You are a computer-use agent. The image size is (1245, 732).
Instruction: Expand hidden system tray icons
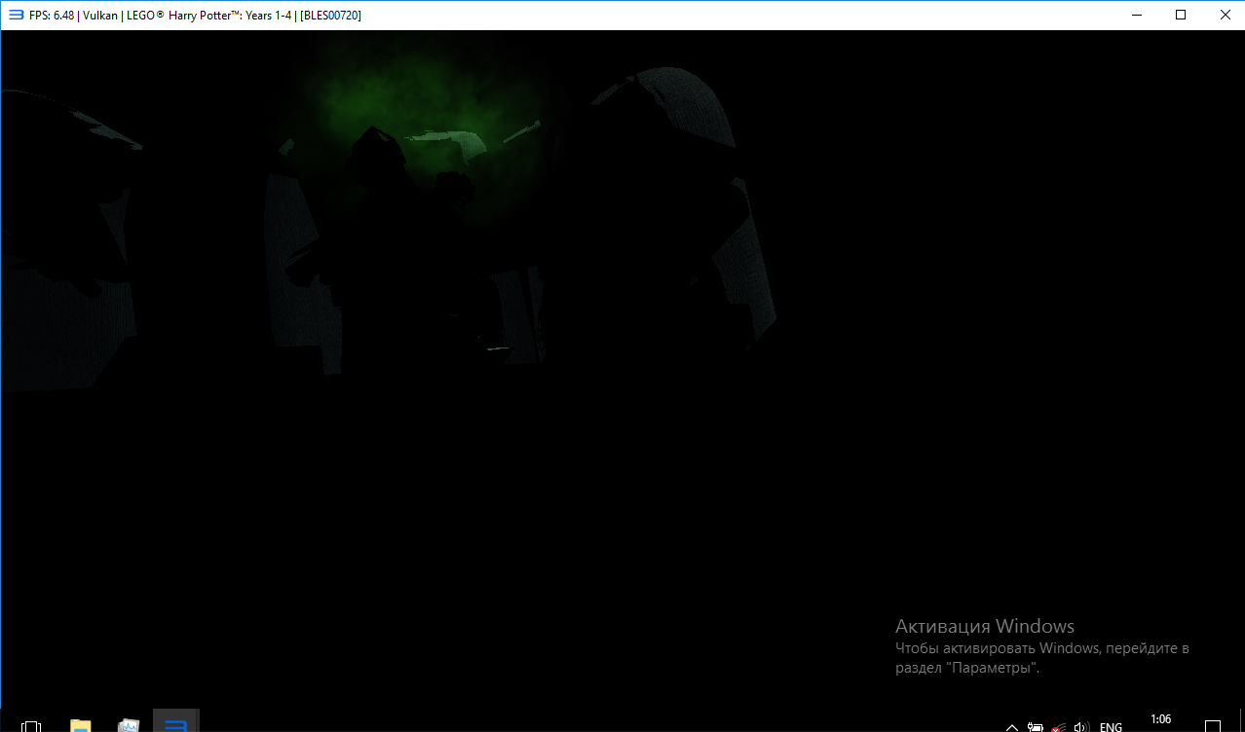coord(1011,726)
